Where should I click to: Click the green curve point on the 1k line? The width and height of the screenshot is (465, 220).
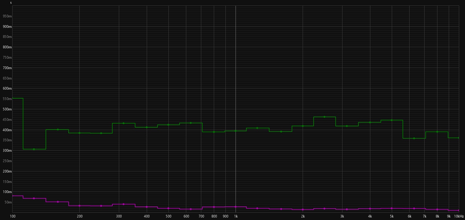(236, 131)
